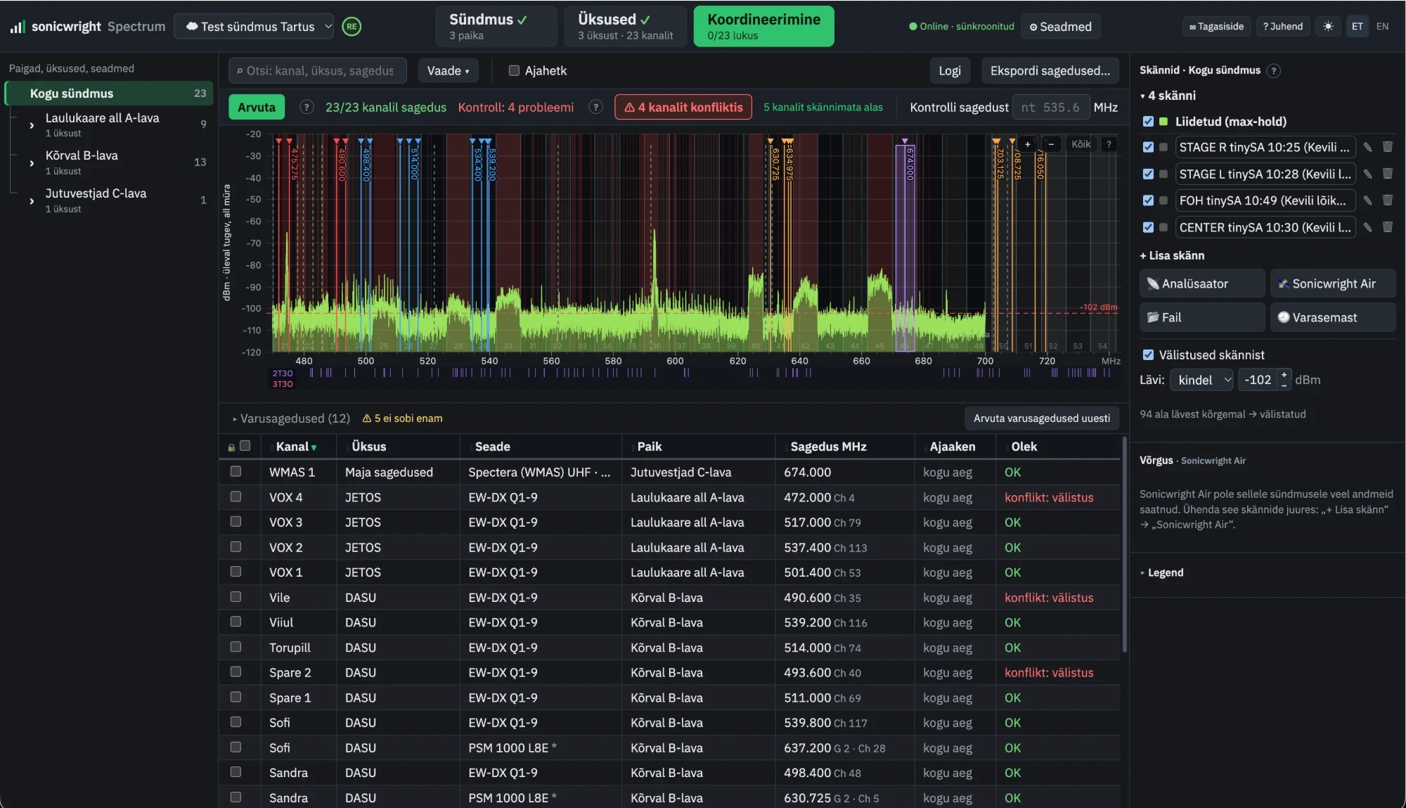This screenshot has width=1406, height=808.
Task: Expand the Laulukaare all A-lava tree item
Action: coord(32,125)
